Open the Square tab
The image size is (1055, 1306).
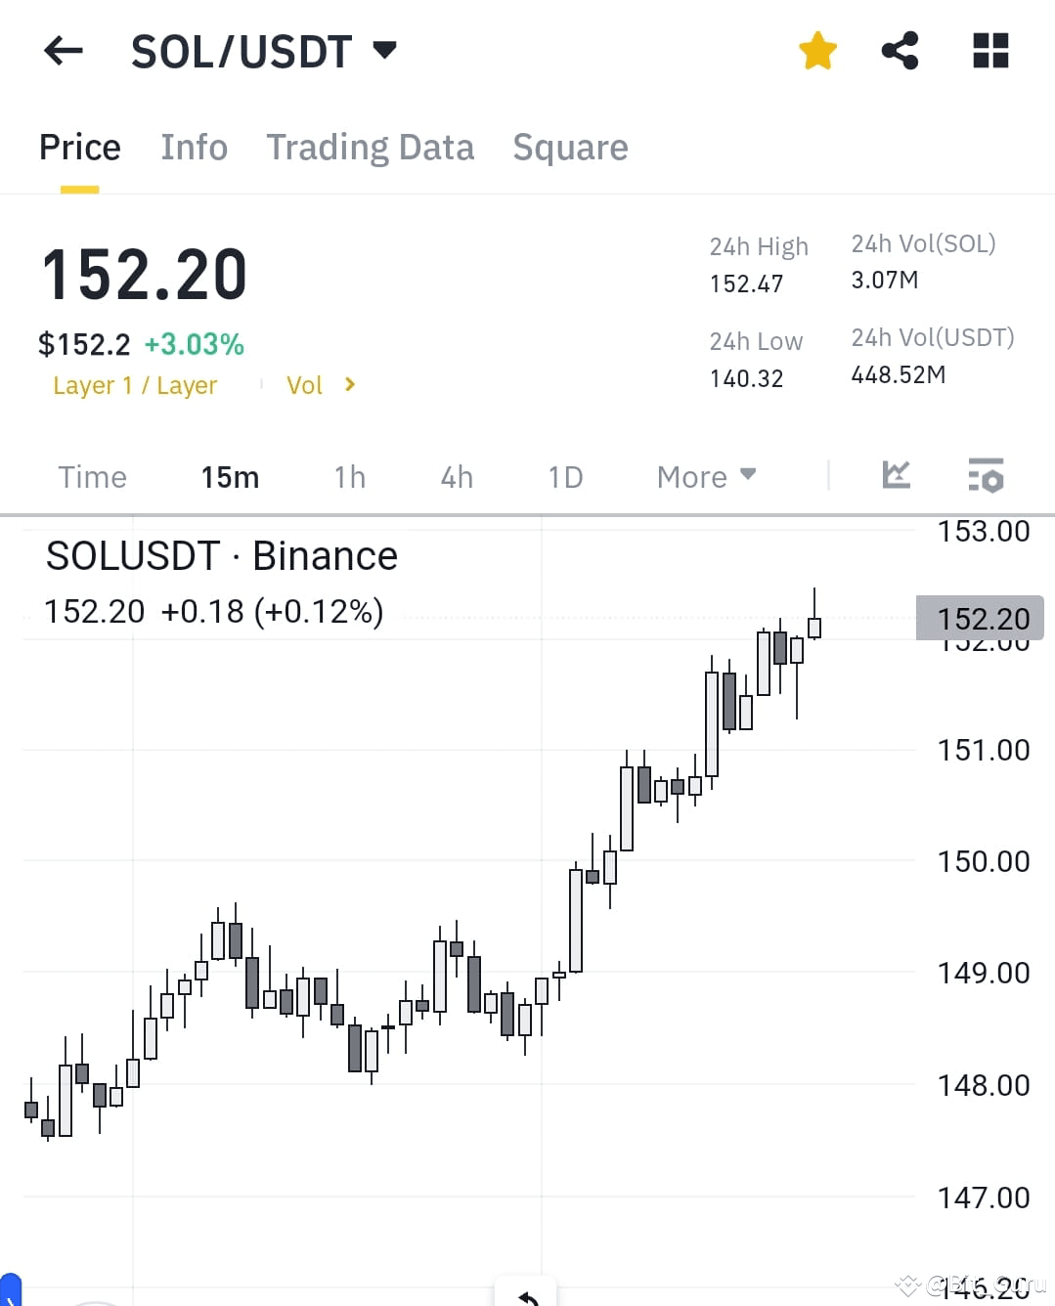[x=570, y=148]
